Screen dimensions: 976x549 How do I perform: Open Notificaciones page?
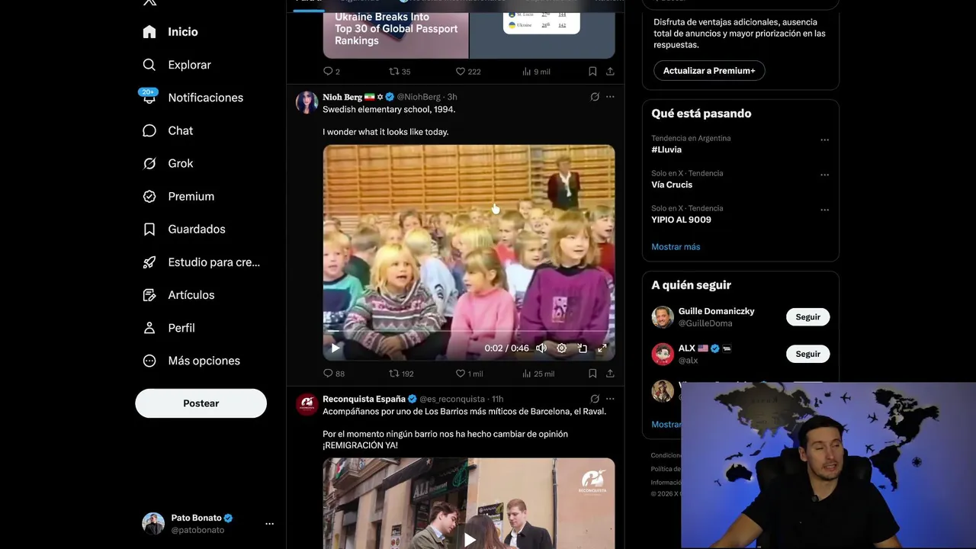pos(193,98)
